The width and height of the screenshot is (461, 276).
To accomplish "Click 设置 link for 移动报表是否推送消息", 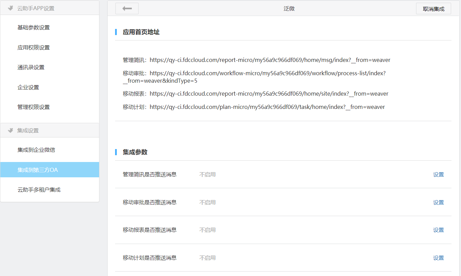I will [x=439, y=230].
